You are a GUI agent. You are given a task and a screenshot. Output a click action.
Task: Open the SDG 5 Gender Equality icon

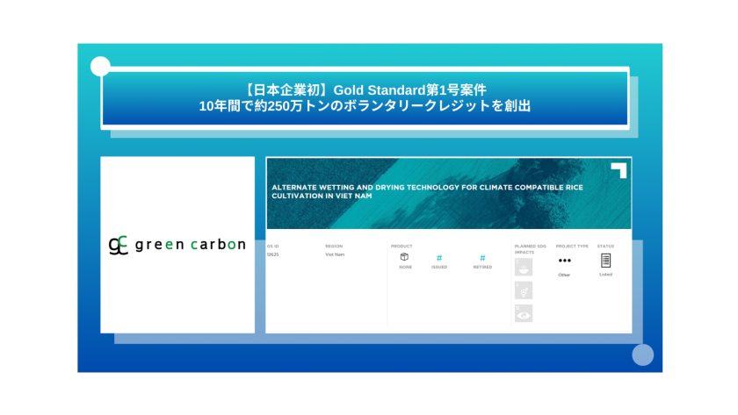coord(524,290)
